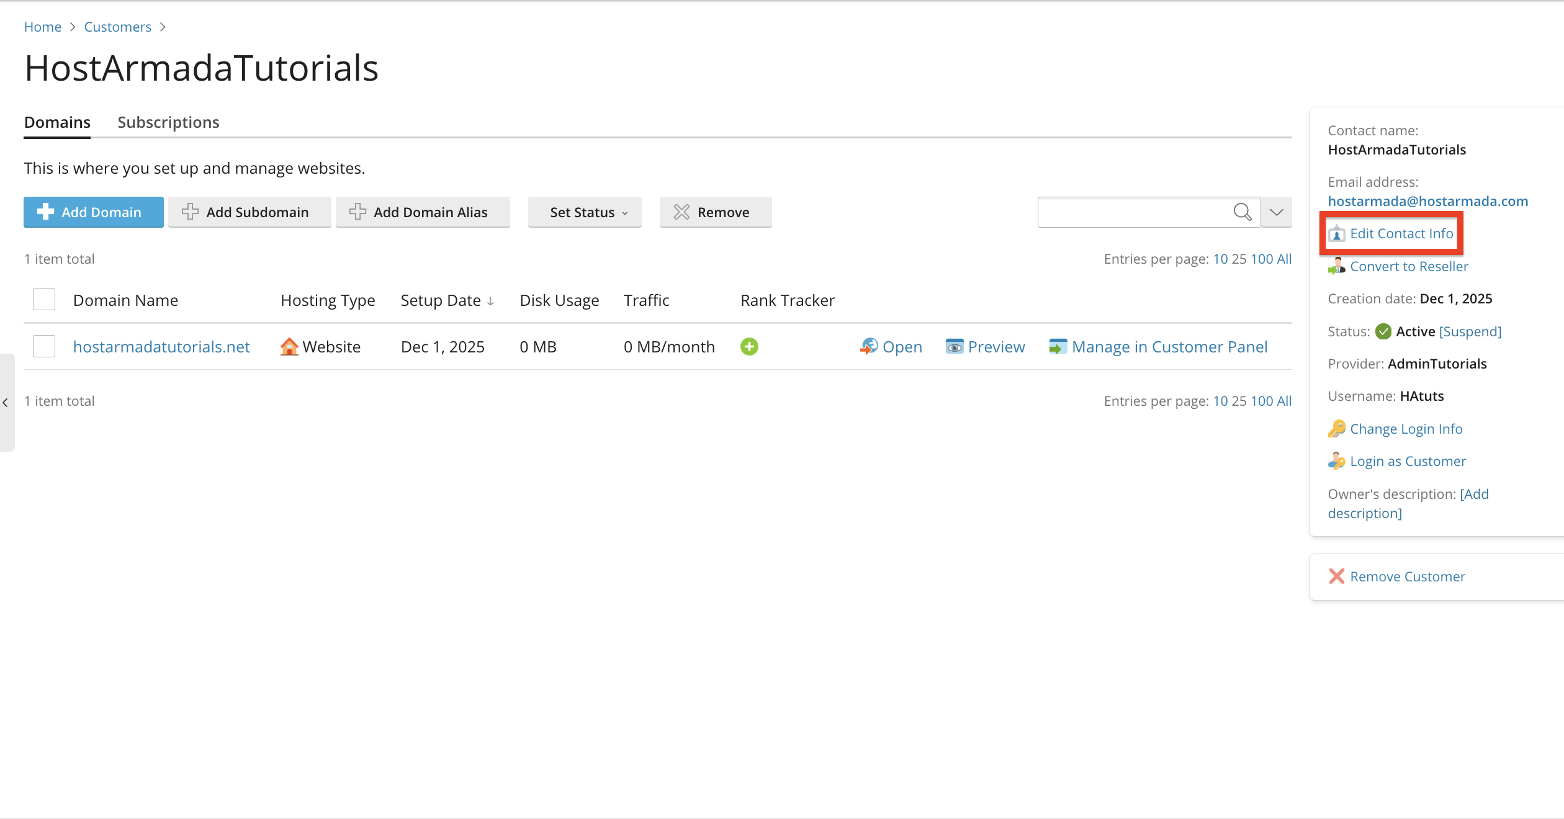Open the Set Status dropdown
1564x819 pixels.
(x=585, y=212)
